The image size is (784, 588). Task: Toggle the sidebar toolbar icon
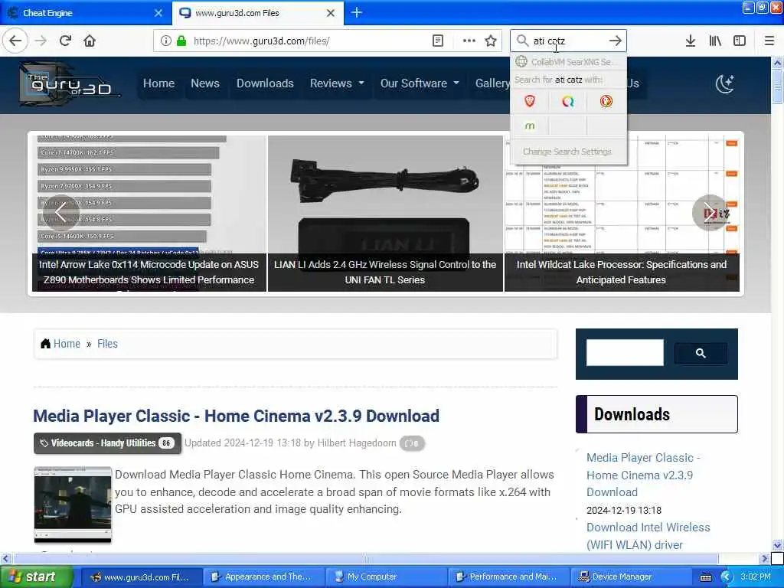point(740,41)
